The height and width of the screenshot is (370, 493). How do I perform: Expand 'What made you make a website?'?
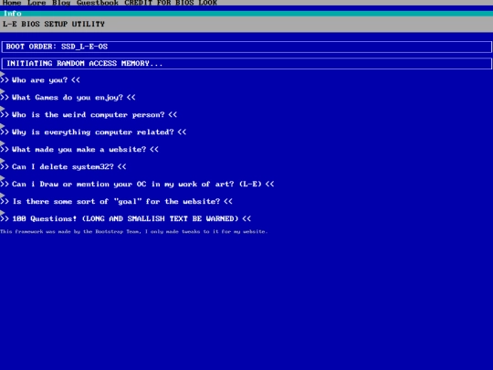coord(79,149)
